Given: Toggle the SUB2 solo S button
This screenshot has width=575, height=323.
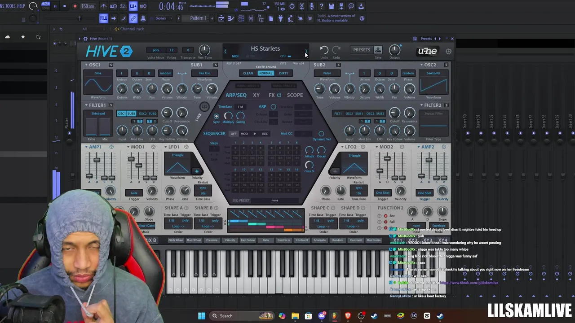Looking at the screenshot, I should [x=339, y=65].
